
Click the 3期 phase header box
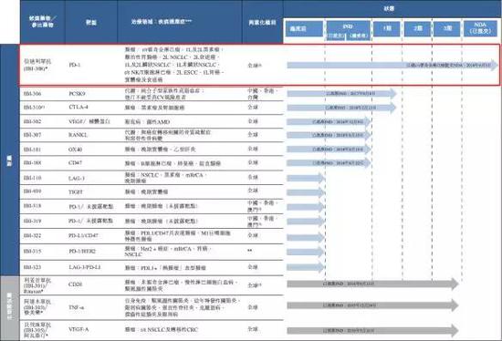(447, 28)
